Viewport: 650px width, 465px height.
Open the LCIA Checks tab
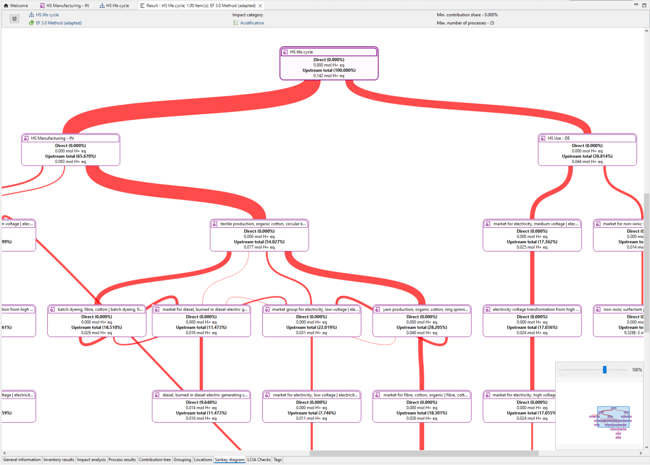259,460
